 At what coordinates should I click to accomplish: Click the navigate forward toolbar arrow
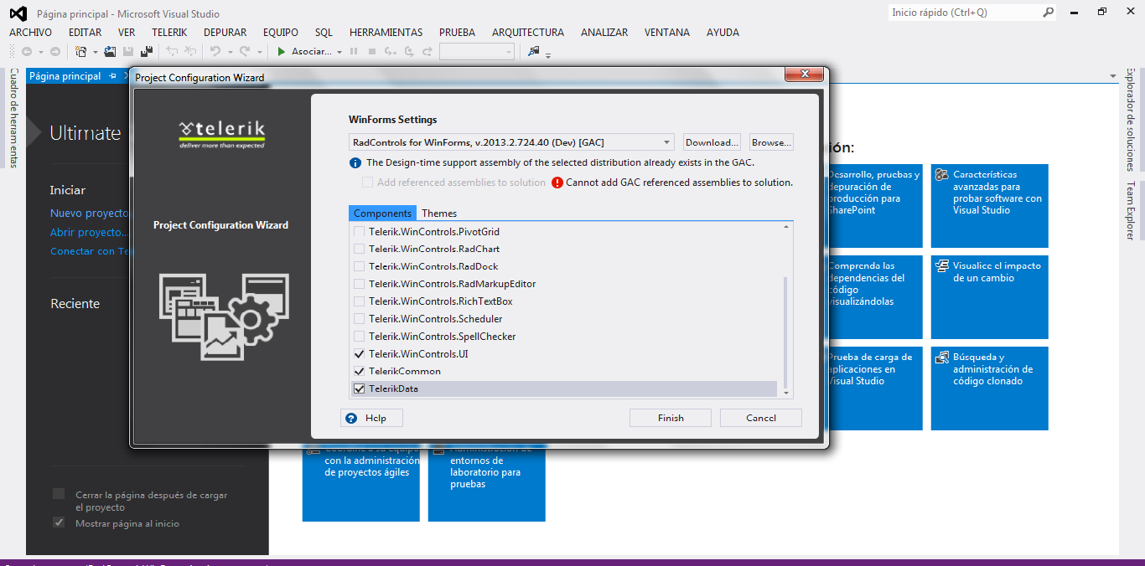(x=55, y=52)
